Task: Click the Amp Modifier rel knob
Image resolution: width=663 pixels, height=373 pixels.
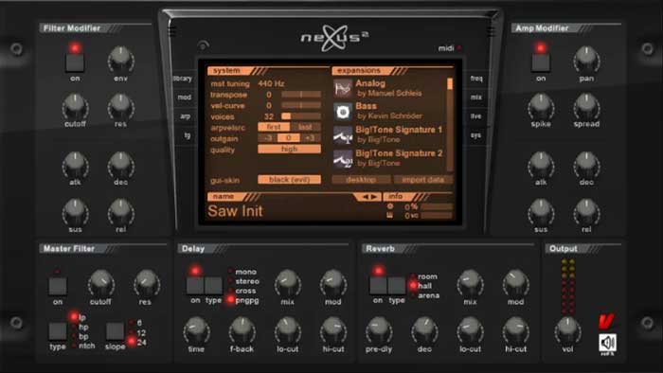Action: pyautogui.click(x=586, y=212)
